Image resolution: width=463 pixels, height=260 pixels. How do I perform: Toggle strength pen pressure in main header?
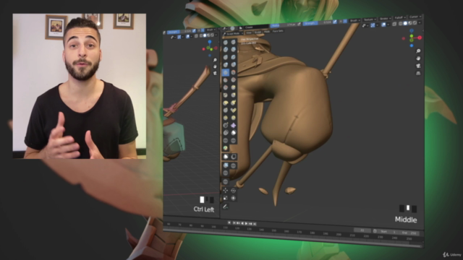[335, 22]
